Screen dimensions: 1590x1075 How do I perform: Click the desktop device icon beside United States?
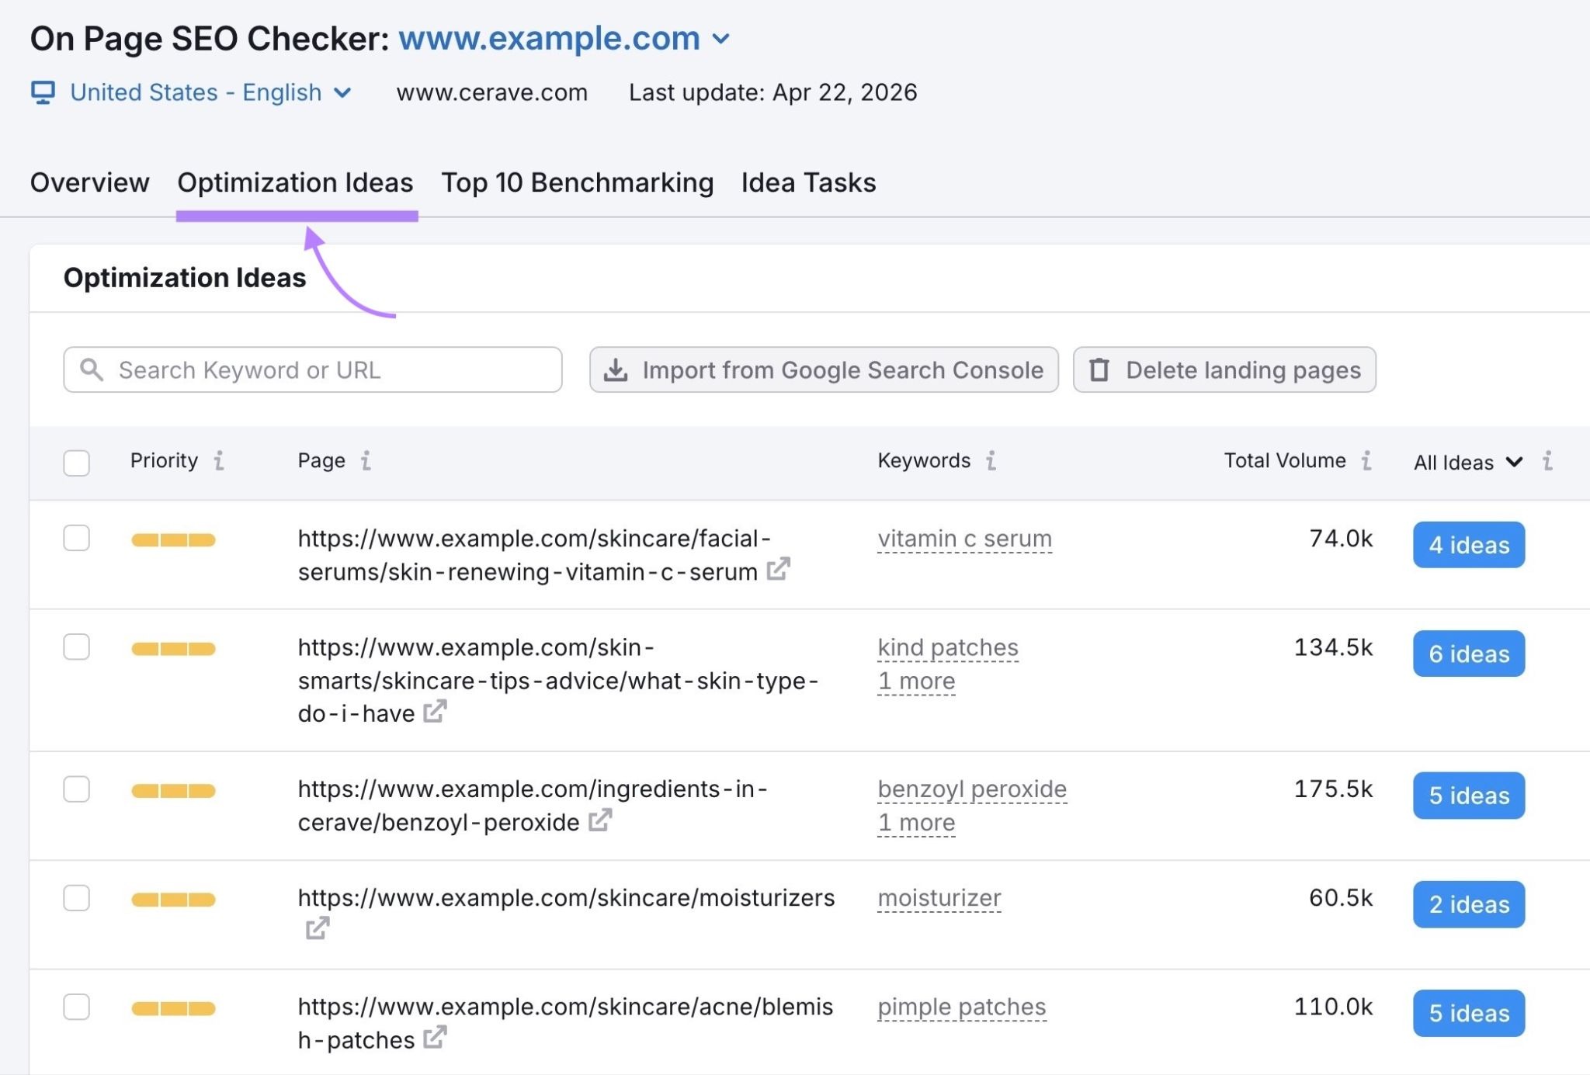[x=43, y=92]
